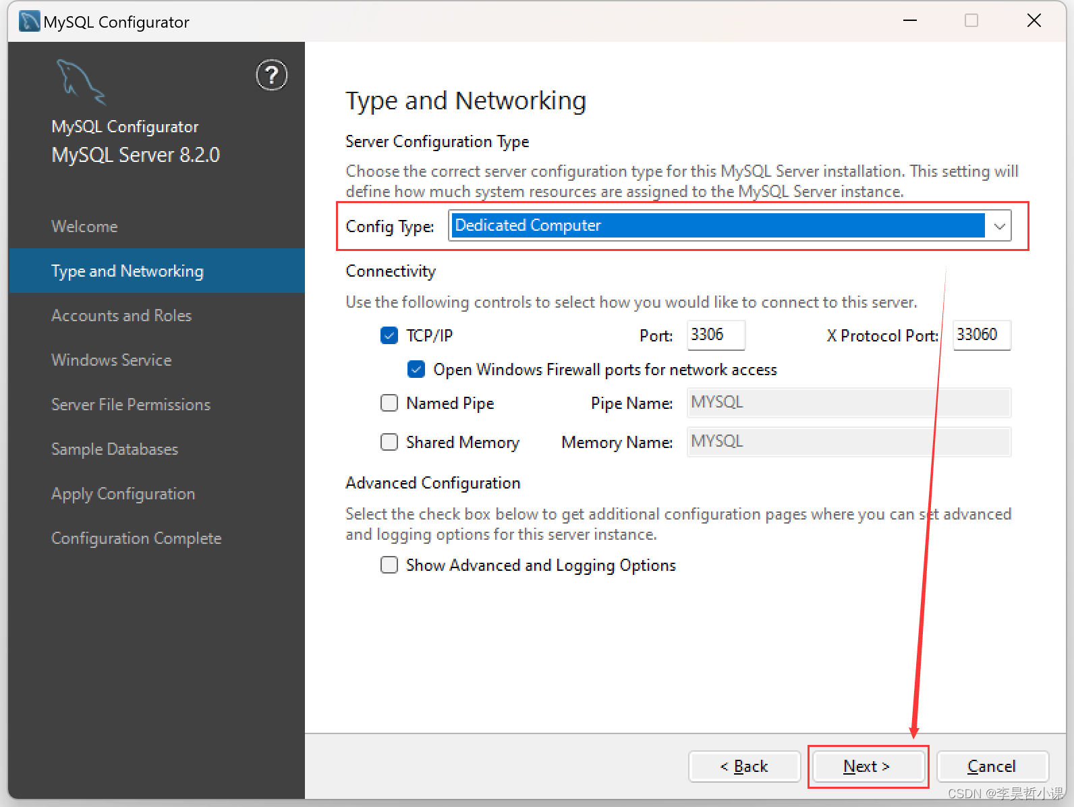
Task: Enable the Named Pipe checkbox
Action: point(389,403)
